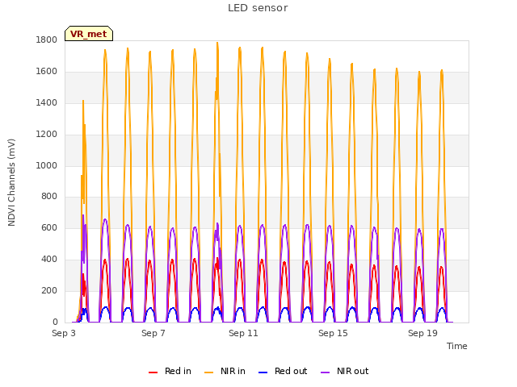Click the 1400 y-axis tick label
The image size is (517, 387).
coord(47,103)
